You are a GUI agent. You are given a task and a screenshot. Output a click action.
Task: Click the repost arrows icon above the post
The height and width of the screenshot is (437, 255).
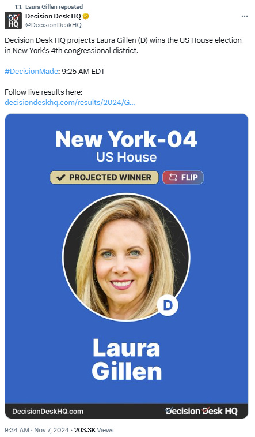18,7
